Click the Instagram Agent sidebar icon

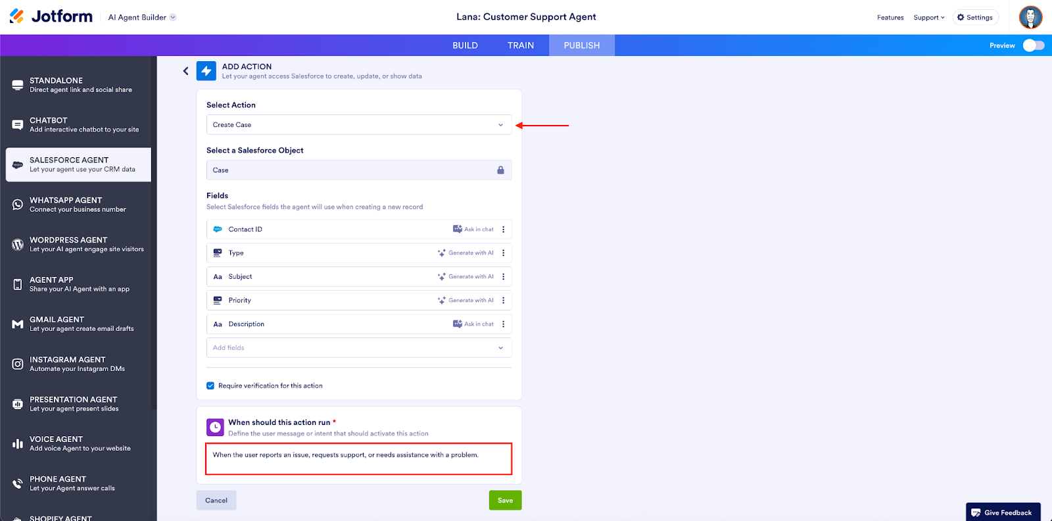pyautogui.click(x=18, y=364)
